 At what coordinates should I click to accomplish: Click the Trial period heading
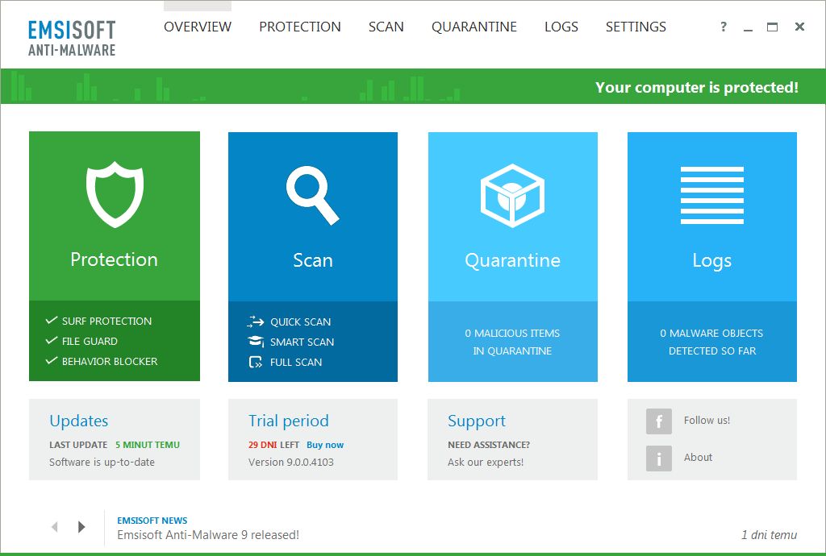click(x=289, y=421)
